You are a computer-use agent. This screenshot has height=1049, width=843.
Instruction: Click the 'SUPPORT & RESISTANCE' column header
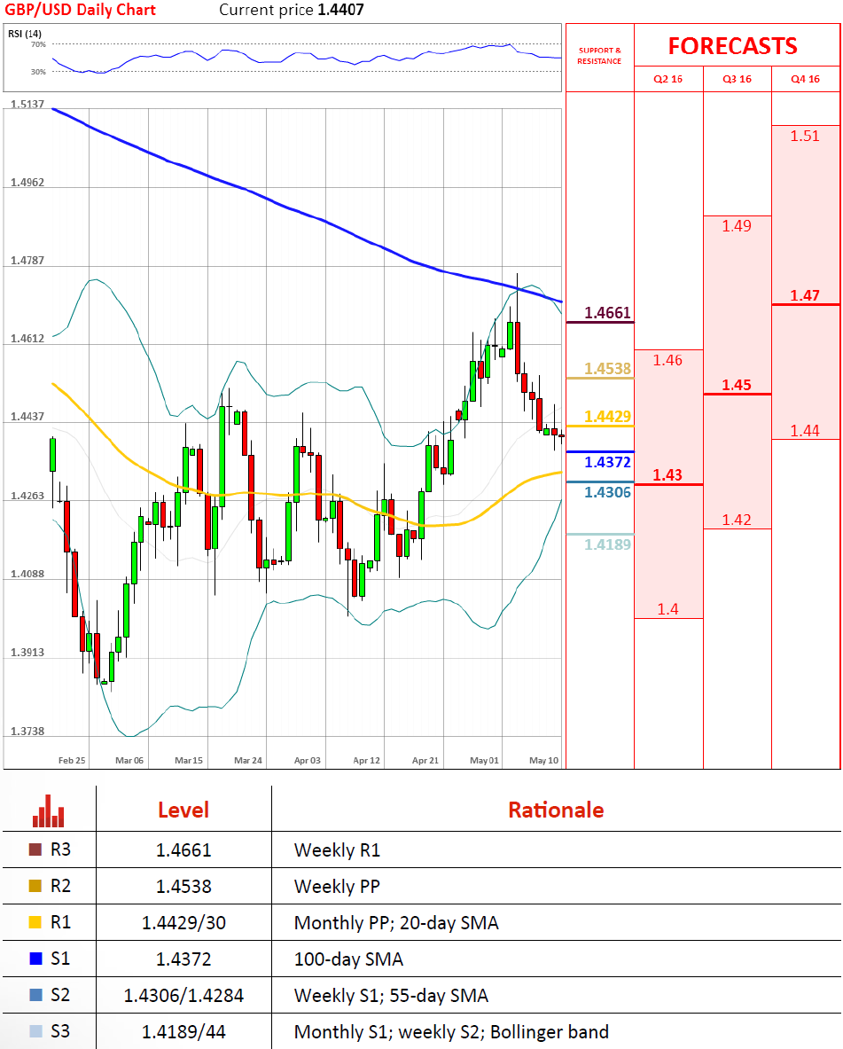599,56
